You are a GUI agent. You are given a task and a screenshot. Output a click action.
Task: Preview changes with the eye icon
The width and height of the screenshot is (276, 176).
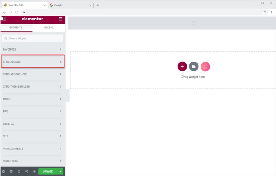click(x=34, y=171)
